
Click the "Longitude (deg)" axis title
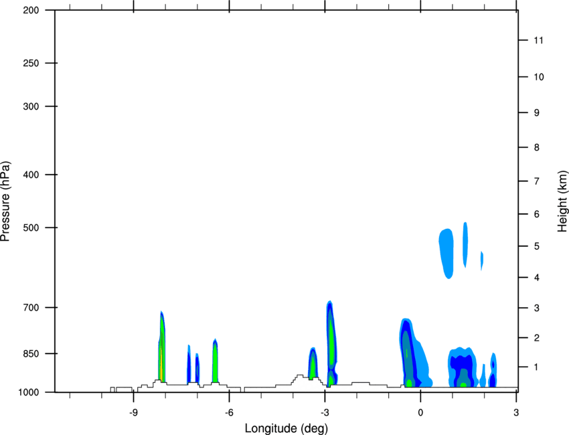point(287,428)
